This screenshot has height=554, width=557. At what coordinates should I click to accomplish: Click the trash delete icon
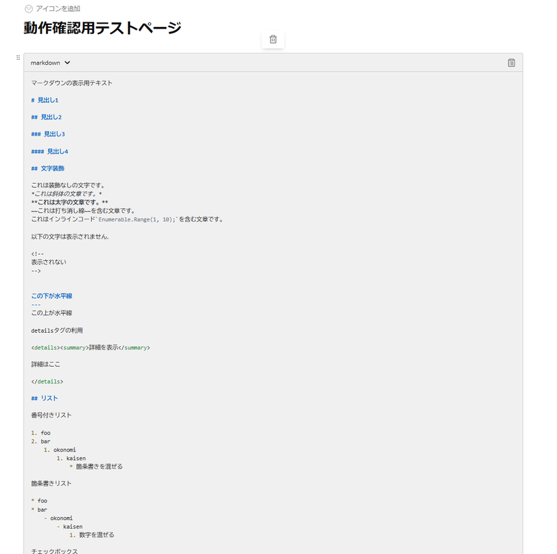273,40
